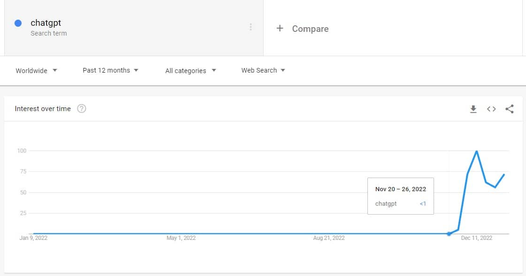Click the chatgpt label inside the tooltip
526x276 pixels.
pos(385,203)
